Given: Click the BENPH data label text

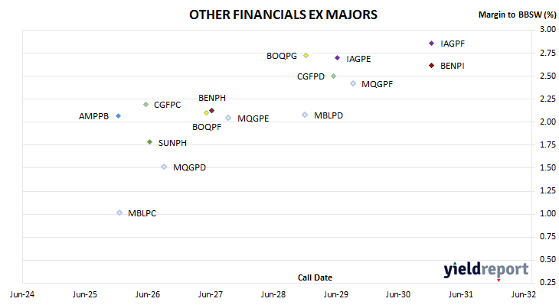Looking at the screenshot, I should pyautogui.click(x=212, y=98).
